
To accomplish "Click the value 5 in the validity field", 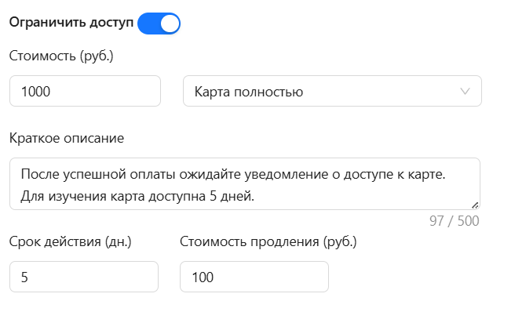I will [25, 277].
